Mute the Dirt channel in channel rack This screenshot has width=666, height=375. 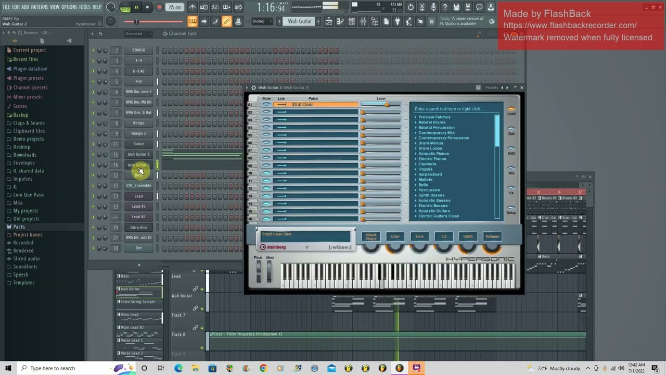[x=94, y=248]
